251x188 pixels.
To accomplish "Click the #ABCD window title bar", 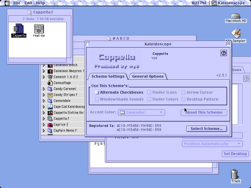I will (135, 38).
